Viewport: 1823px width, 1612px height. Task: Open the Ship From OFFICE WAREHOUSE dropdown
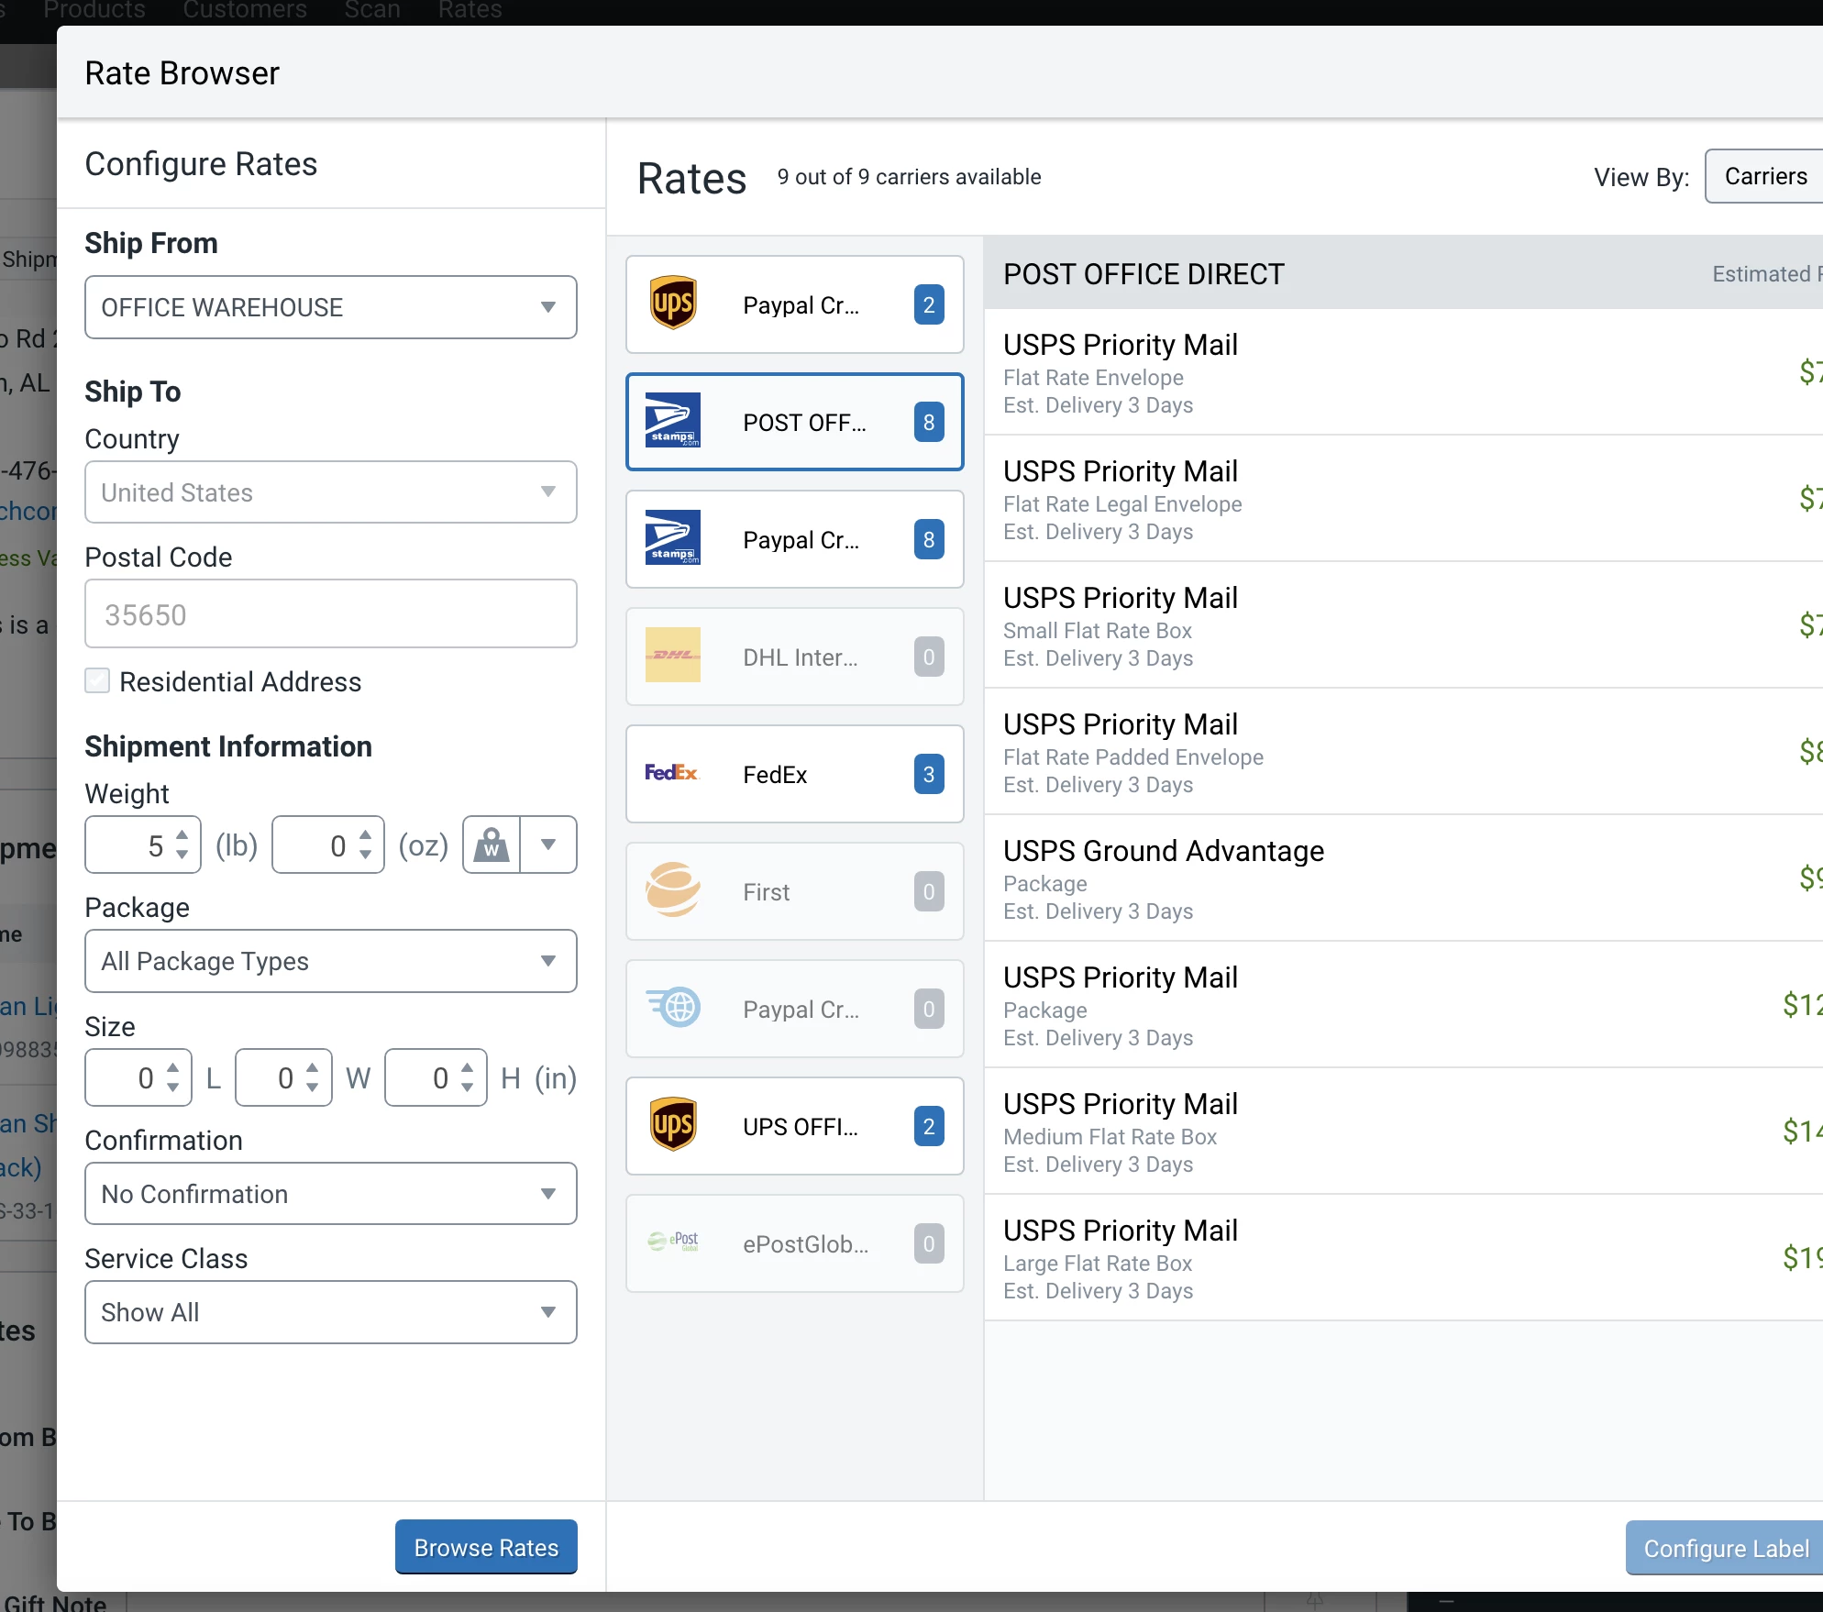coord(330,307)
